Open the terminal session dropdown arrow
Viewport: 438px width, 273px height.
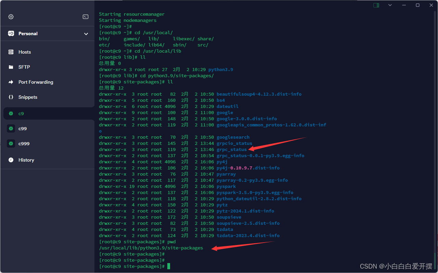[x=390, y=5]
